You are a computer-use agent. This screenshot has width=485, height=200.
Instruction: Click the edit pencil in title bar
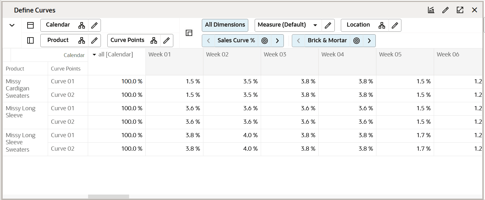click(445, 10)
